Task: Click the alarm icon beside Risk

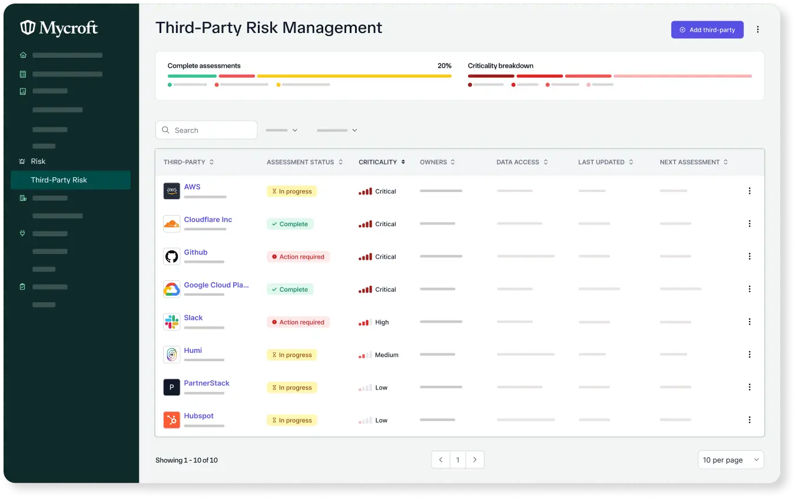Action: point(22,161)
